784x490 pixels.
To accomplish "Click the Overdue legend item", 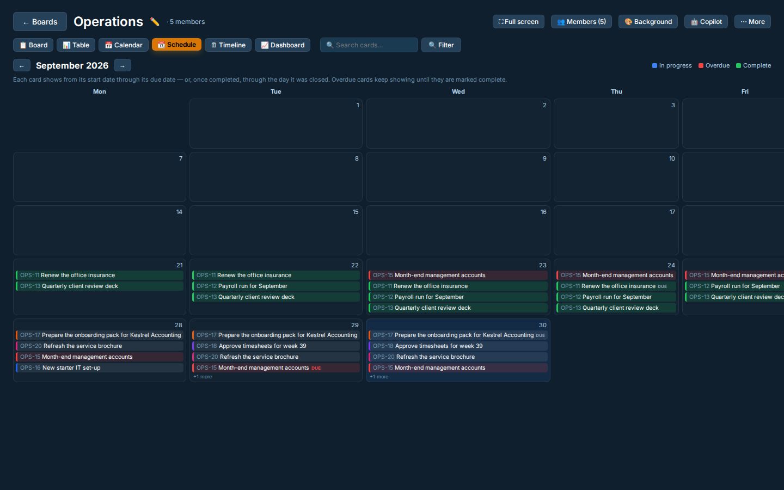I will [x=714, y=65].
